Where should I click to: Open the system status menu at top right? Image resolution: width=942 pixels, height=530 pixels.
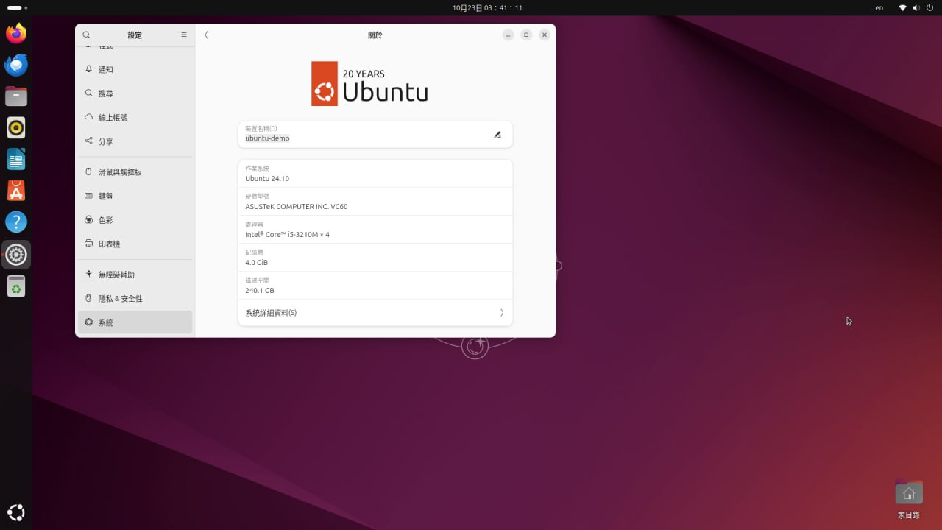click(916, 7)
